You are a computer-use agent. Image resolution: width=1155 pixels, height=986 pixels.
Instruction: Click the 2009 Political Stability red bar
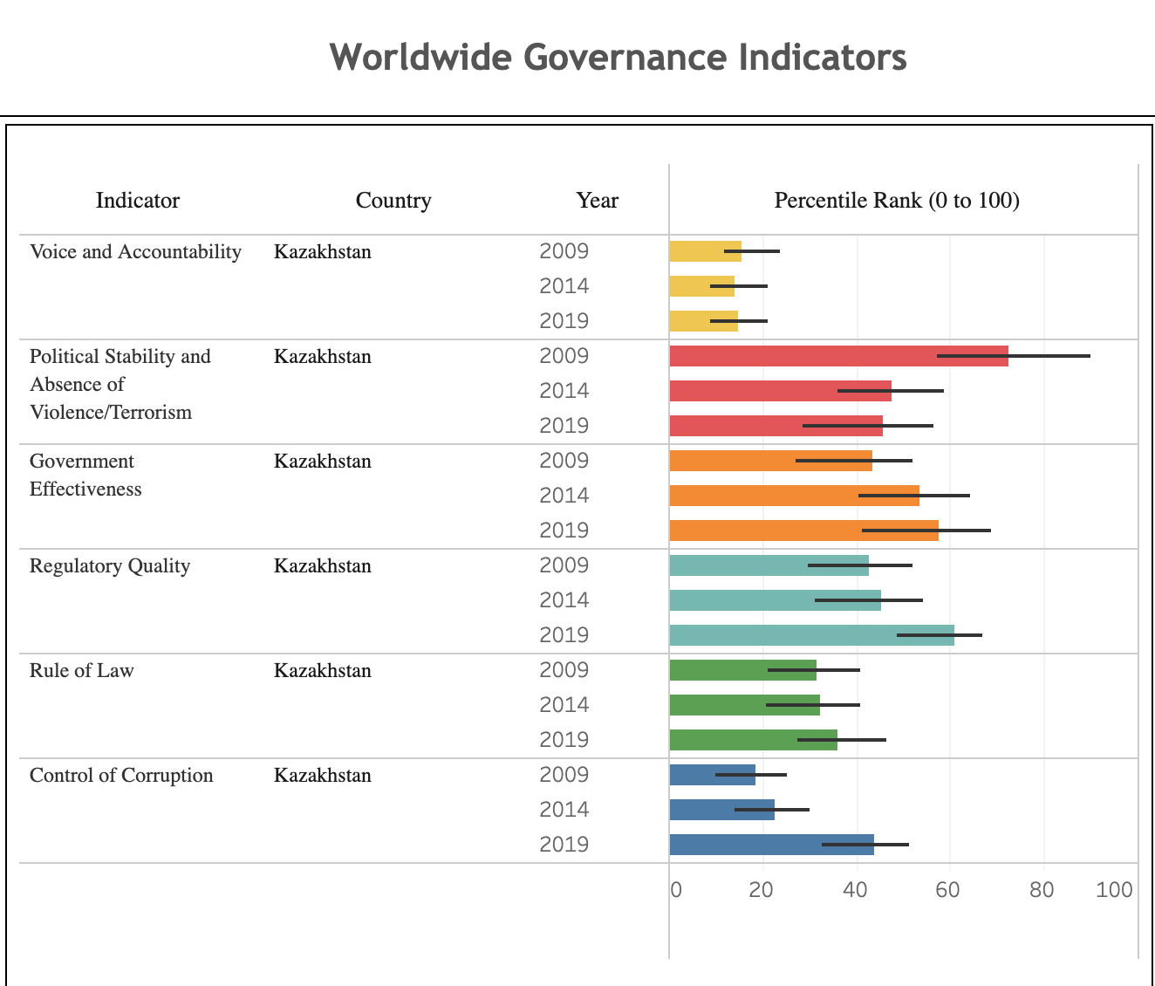point(837,356)
